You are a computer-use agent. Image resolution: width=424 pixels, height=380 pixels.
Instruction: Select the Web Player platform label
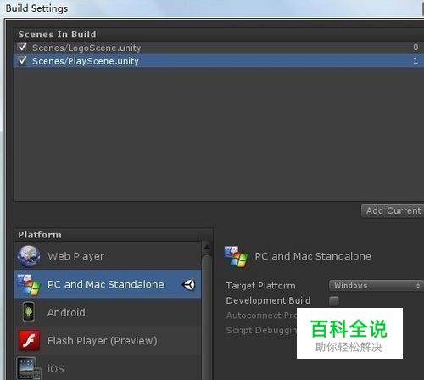point(75,256)
